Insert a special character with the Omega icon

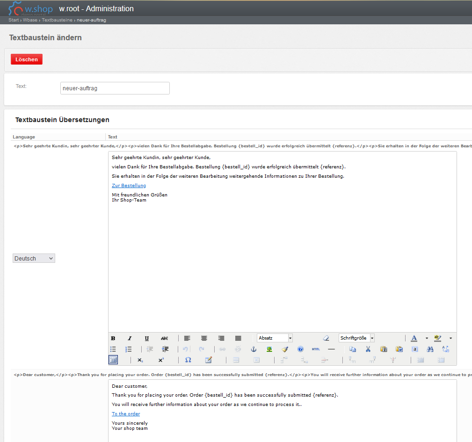coord(188,360)
